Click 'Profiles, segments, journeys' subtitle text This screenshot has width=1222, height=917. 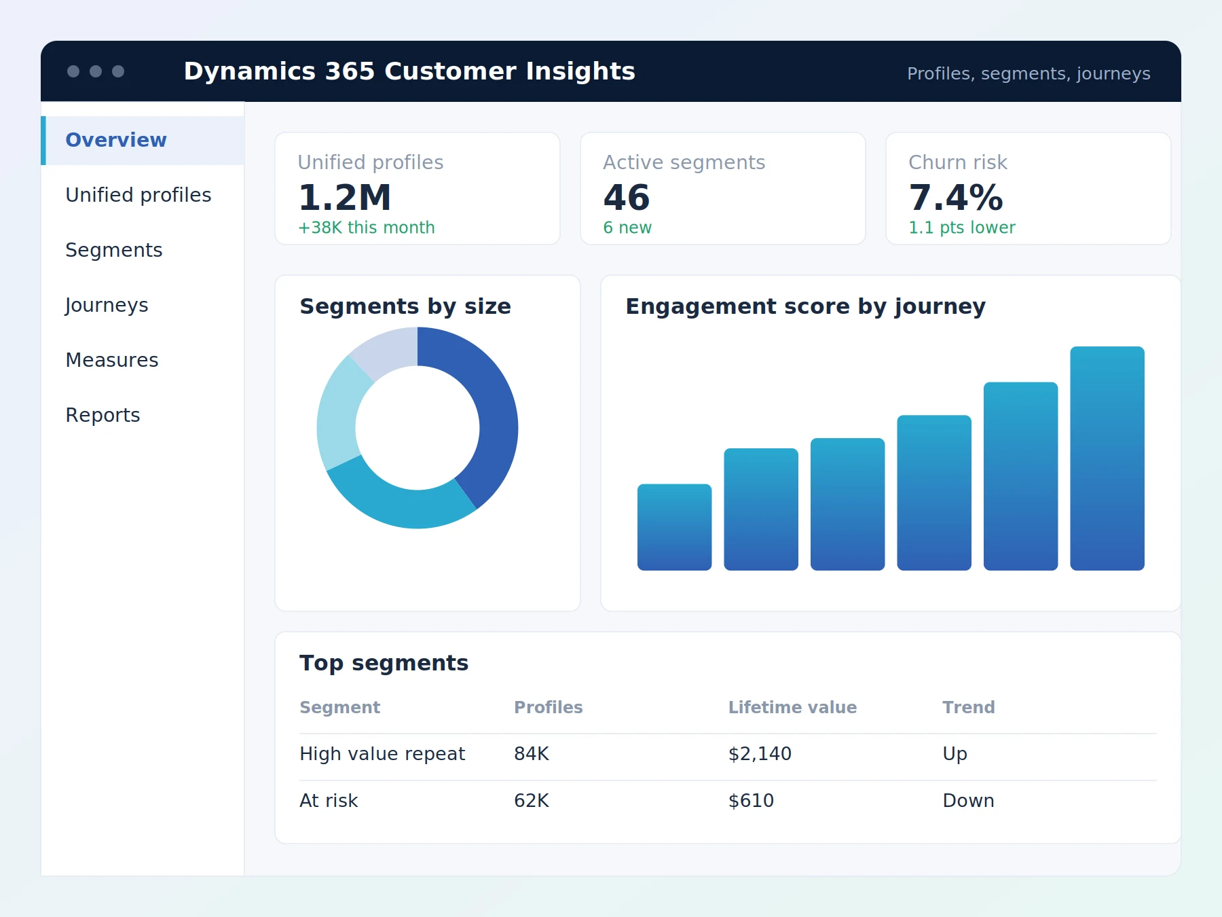[x=1029, y=73]
